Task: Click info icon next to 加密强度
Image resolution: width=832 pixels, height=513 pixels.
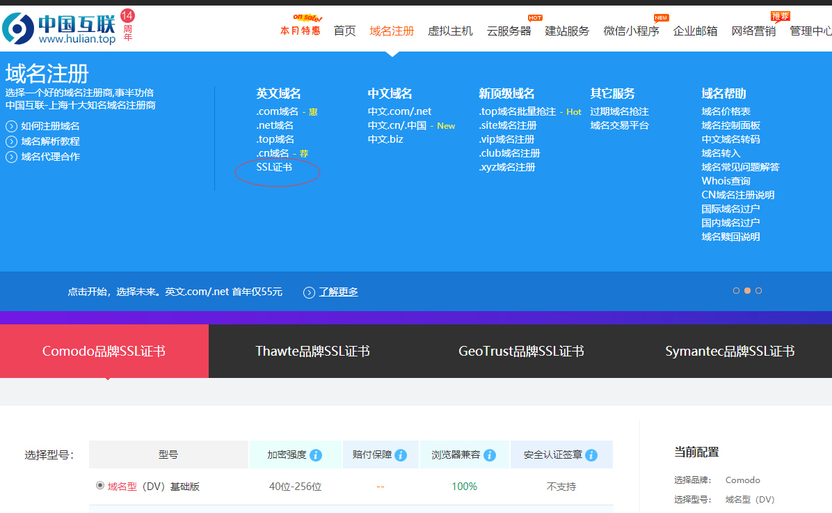Action: pos(316,455)
